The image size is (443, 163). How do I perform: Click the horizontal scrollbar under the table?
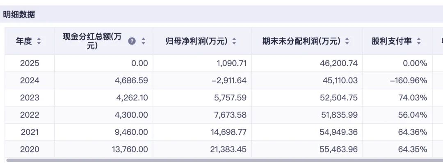point(225,161)
